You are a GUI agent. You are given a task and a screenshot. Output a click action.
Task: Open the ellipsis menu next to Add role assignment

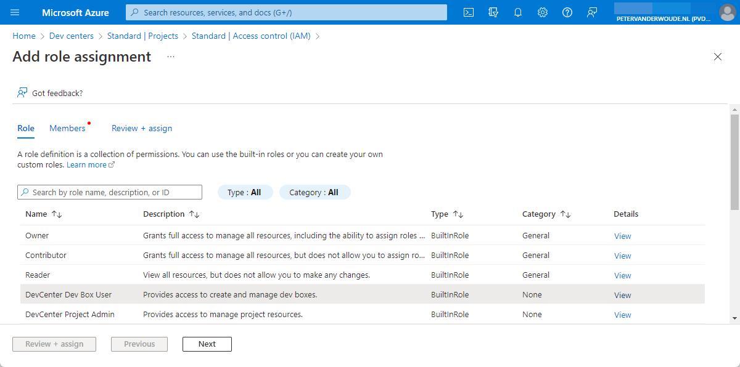pyautogui.click(x=170, y=56)
